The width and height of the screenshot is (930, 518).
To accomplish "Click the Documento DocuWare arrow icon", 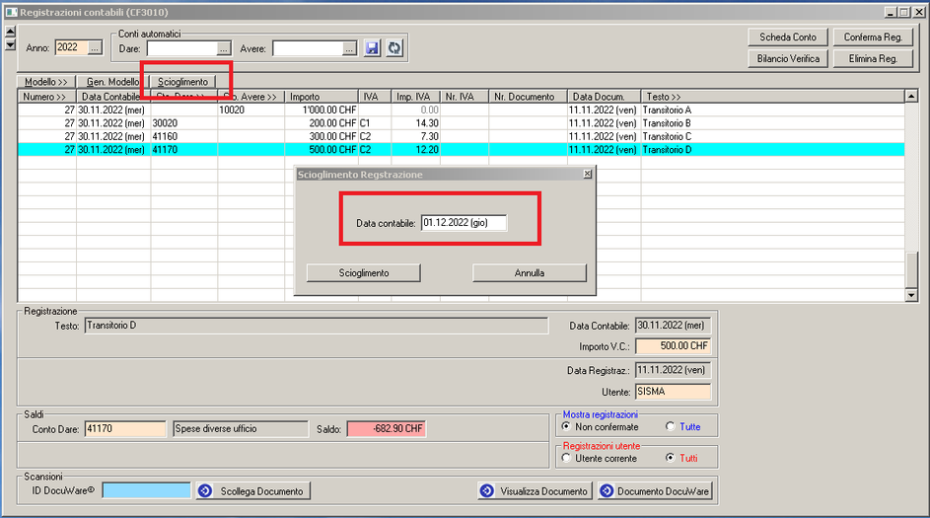I will [607, 490].
